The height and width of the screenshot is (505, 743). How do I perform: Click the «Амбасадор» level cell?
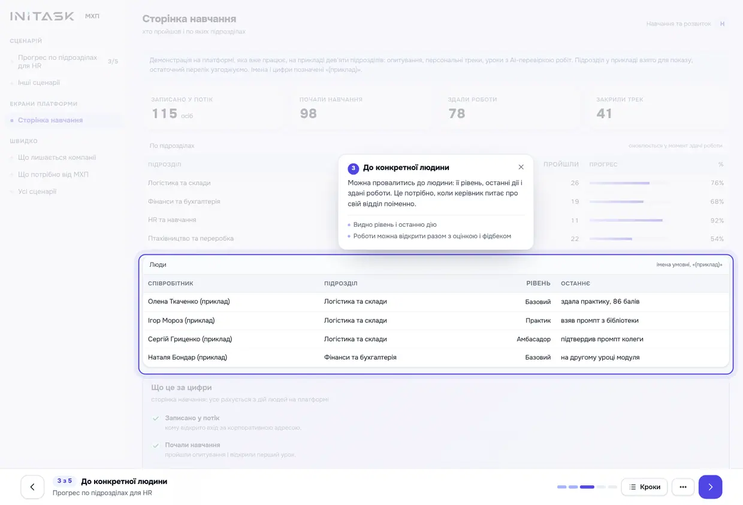(x=533, y=339)
